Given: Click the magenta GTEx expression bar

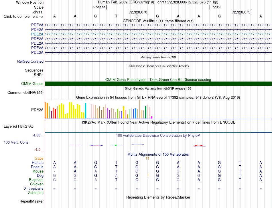Looking at the screenshot, I should [x=152, y=118].
